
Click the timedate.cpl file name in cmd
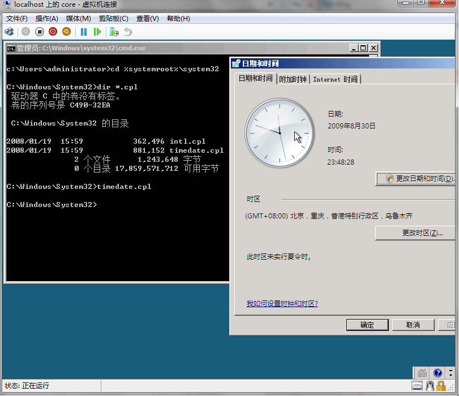coord(196,150)
